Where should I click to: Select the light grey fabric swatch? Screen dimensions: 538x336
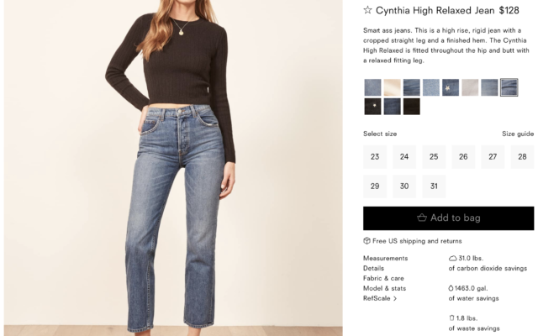point(470,87)
